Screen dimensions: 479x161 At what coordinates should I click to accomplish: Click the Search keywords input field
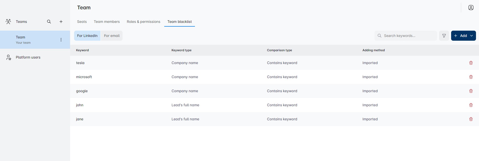pos(408,36)
